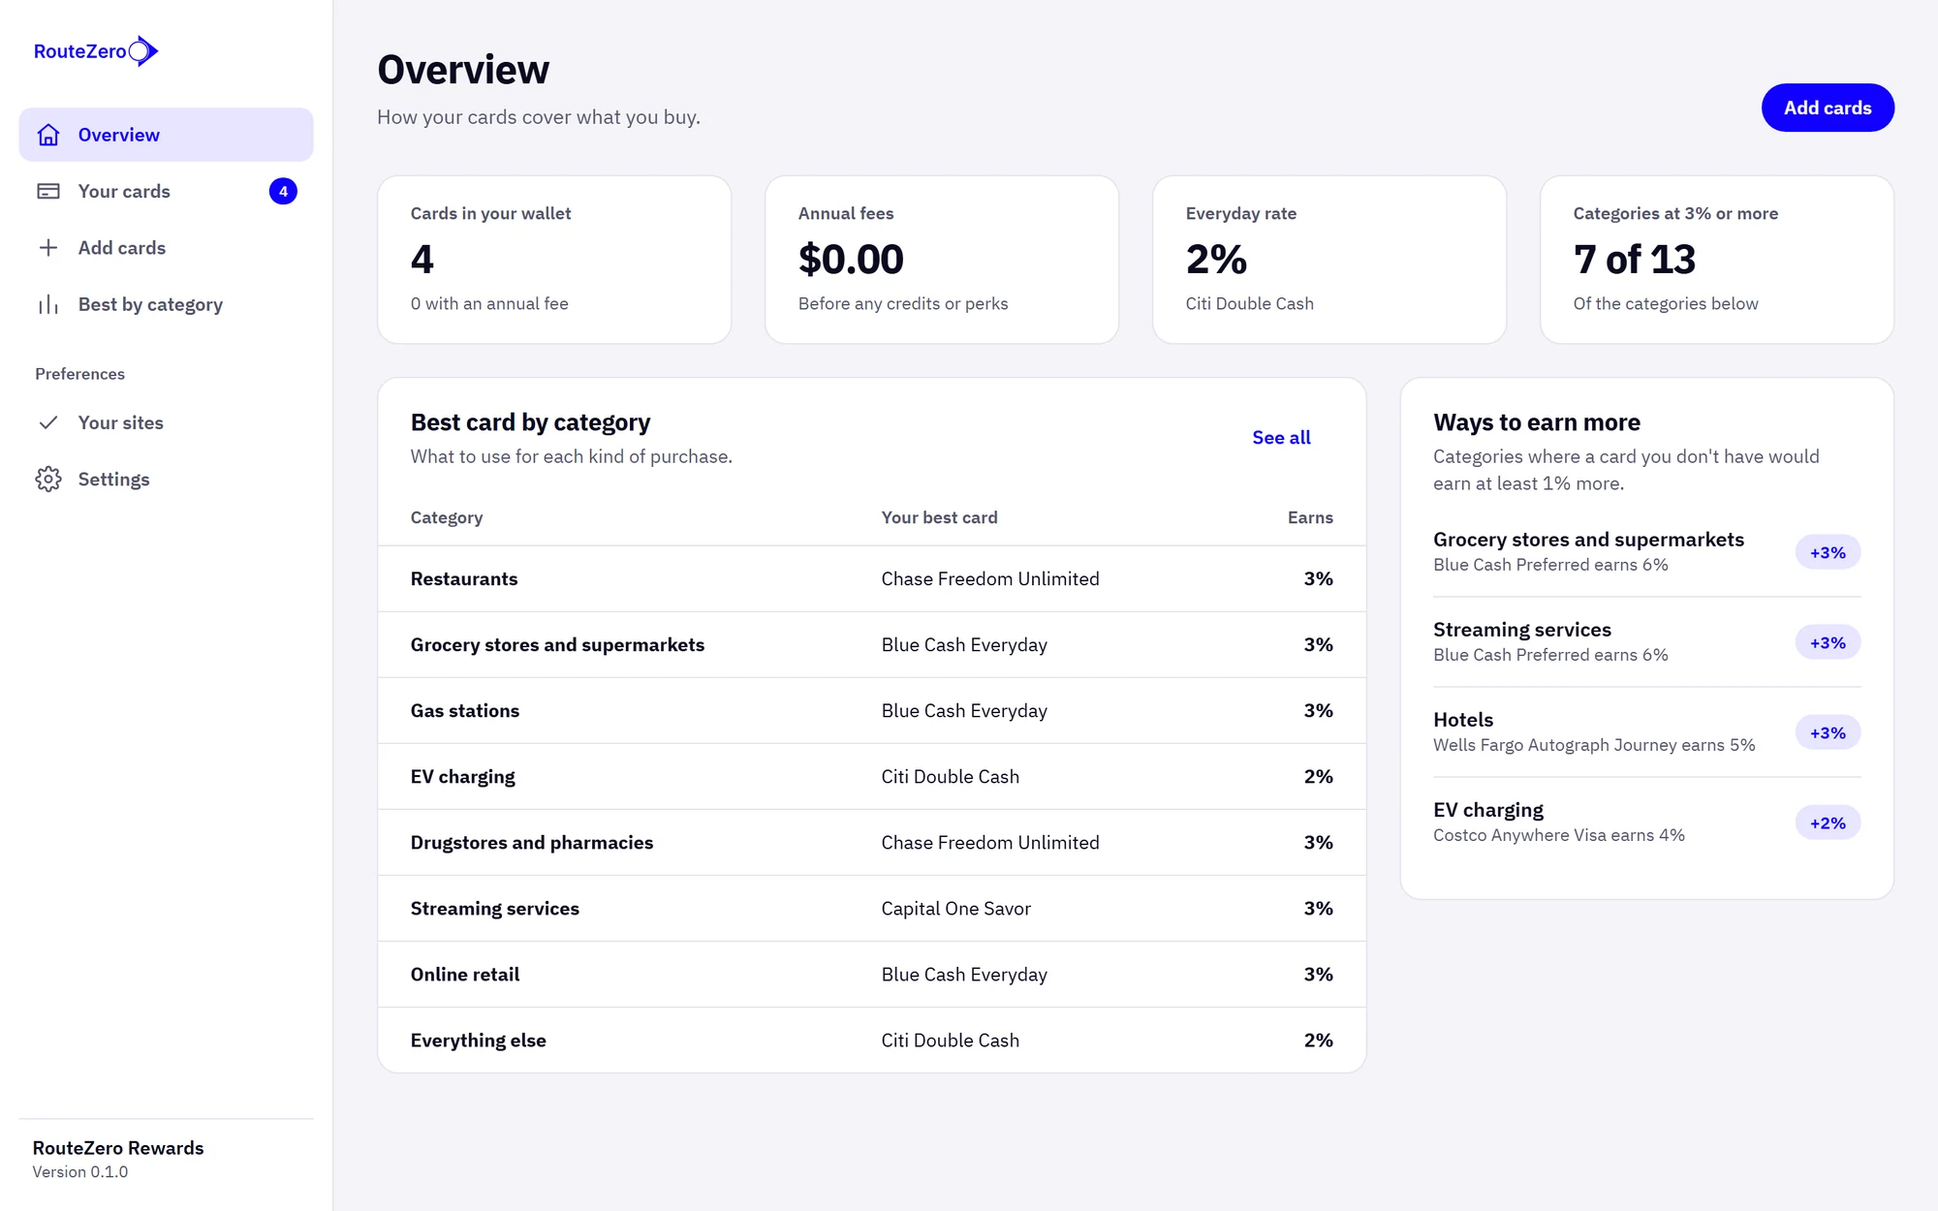Open Your sites preferences
Screen dimensions: 1938x1211
point(166,422)
